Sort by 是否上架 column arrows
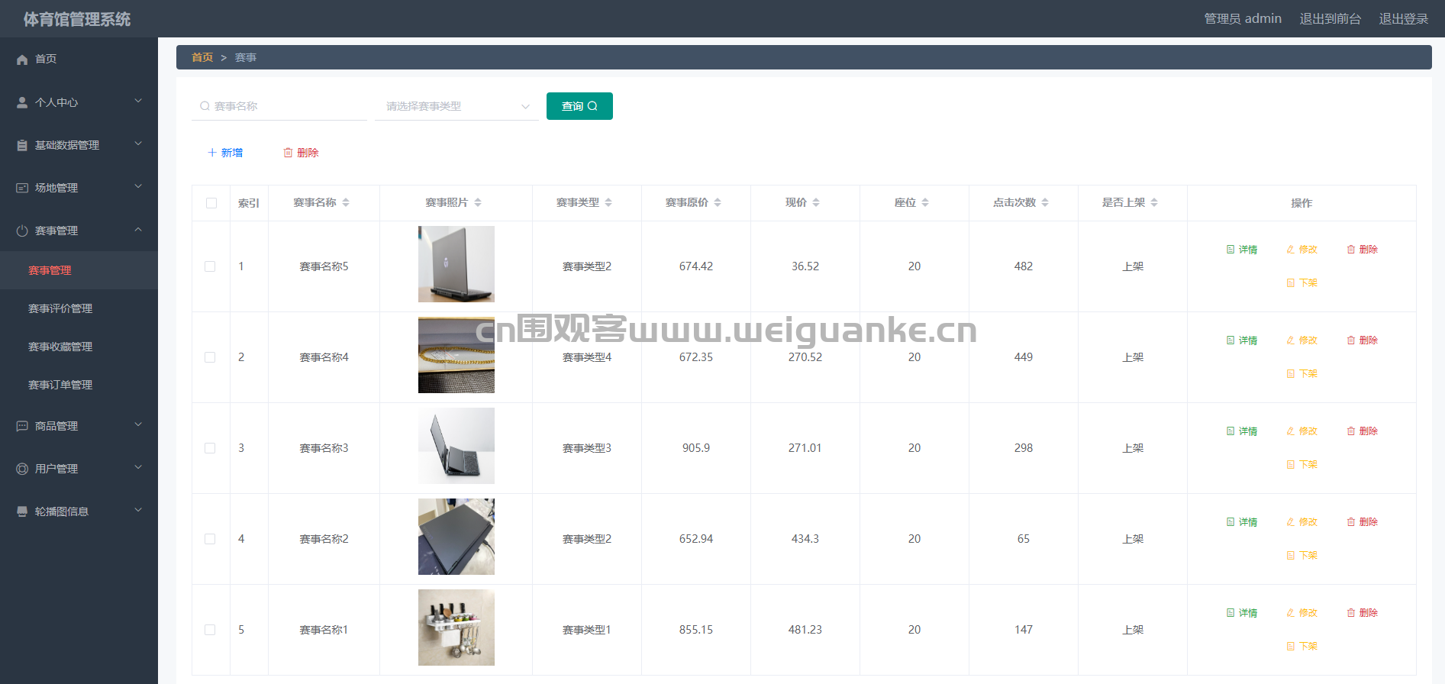 pos(1154,202)
